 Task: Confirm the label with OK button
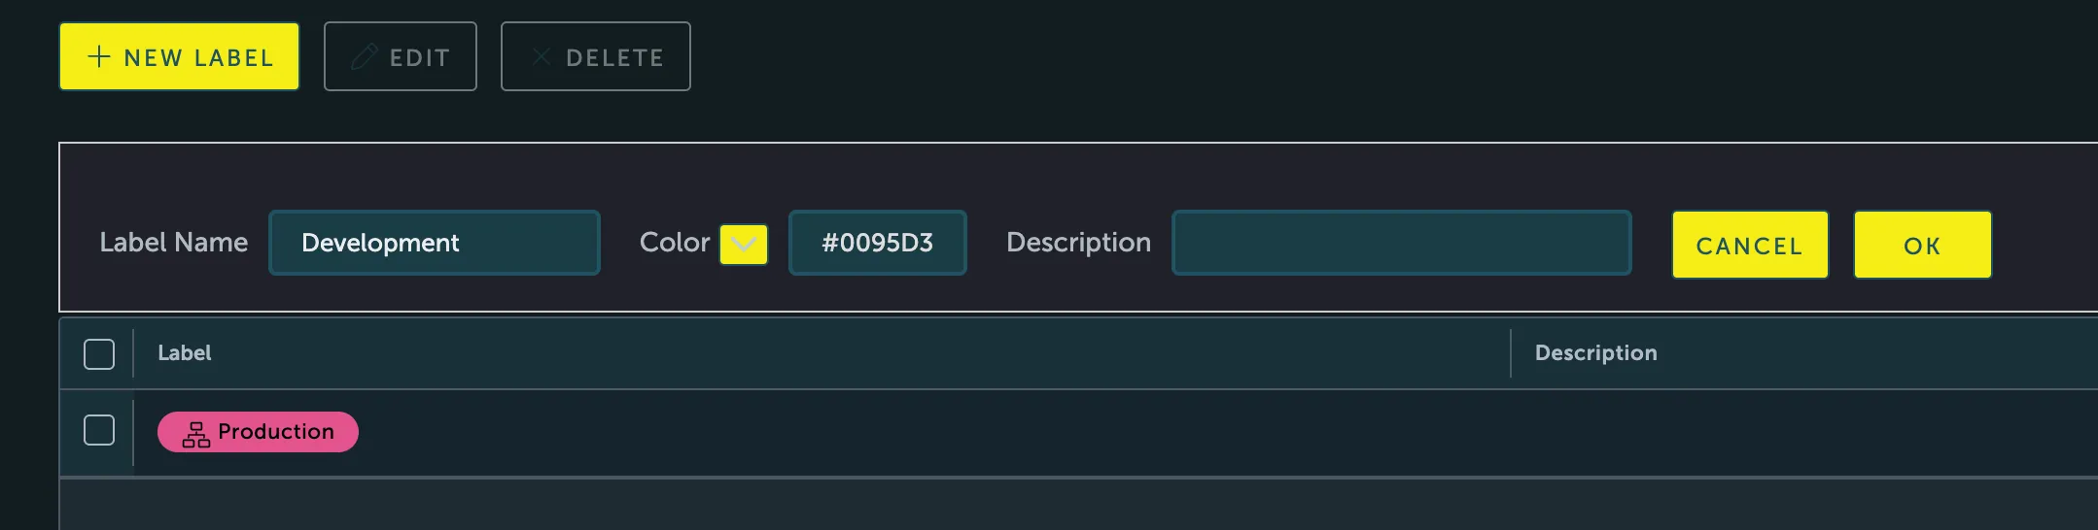pos(1922,246)
